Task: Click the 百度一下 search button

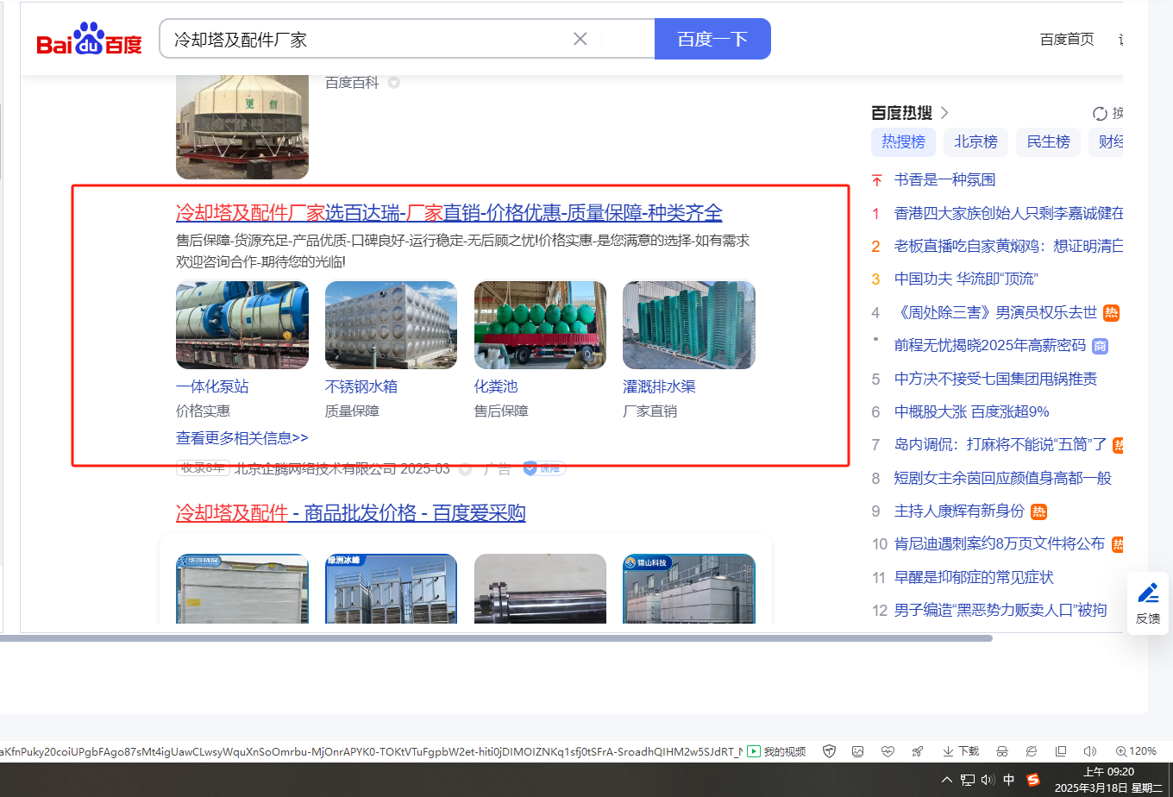Action: [712, 39]
